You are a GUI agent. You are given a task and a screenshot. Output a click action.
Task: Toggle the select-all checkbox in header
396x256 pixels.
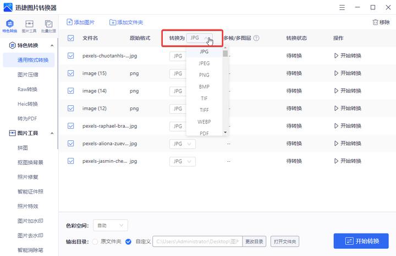tap(71, 38)
